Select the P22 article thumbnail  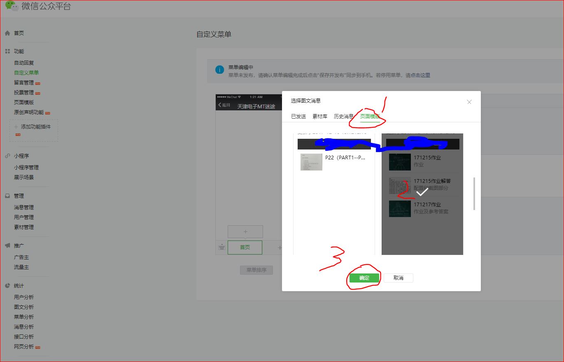[x=311, y=162]
